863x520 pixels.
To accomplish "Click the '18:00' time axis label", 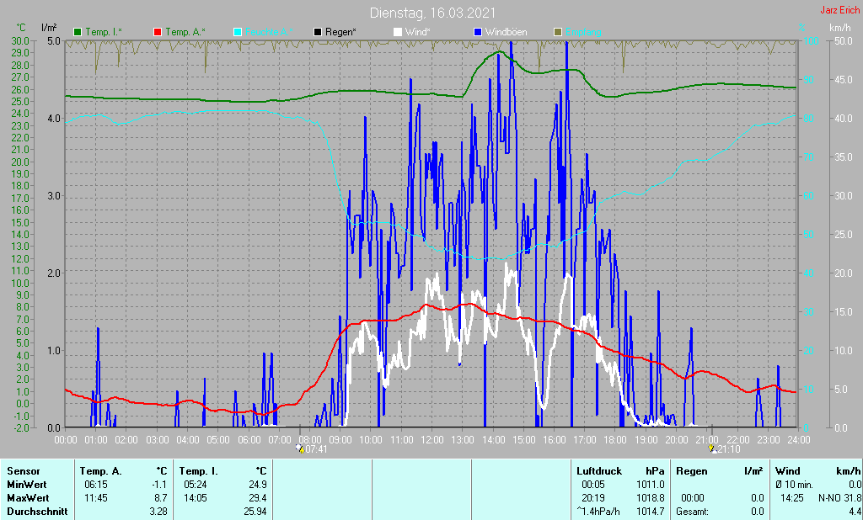I will tap(615, 440).
